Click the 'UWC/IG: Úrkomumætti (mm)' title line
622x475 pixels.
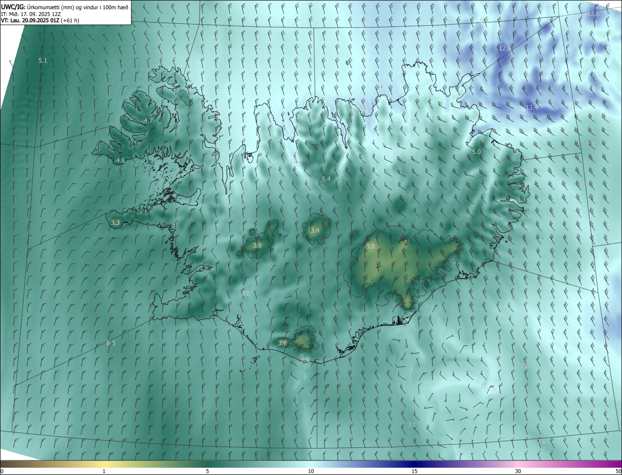(x=64, y=7)
